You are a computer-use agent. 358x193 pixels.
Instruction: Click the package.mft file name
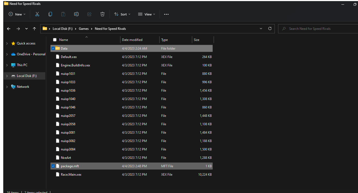70,166
